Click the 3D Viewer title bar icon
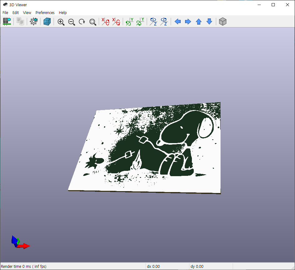 tap(5, 5)
